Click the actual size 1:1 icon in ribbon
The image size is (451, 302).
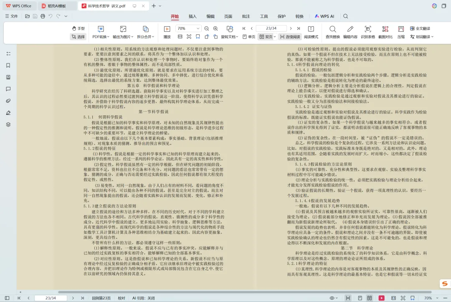point(180,36)
